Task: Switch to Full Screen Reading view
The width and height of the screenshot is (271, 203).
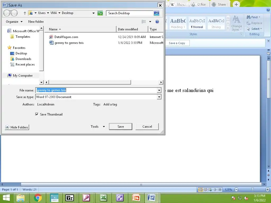Action: pos(205,190)
